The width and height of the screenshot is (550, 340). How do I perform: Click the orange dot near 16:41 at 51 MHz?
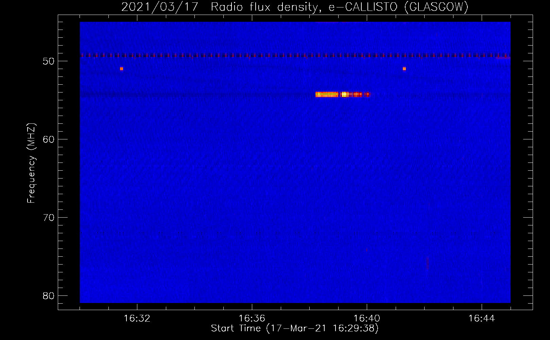tap(404, 69)
